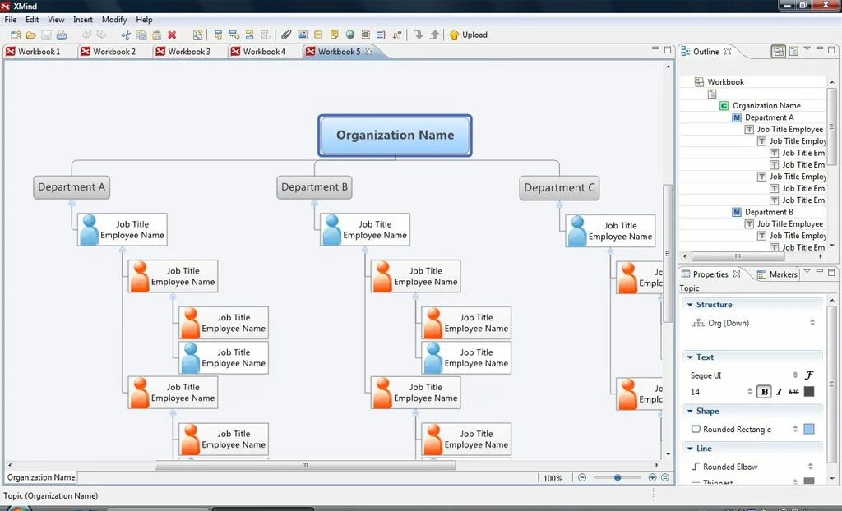Toggle the first Outline view mode button
Image resolution: width=842 pixels, height=511 pixels.
[778, 51]
